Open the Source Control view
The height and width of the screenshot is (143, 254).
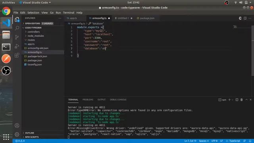click(17, 37)
